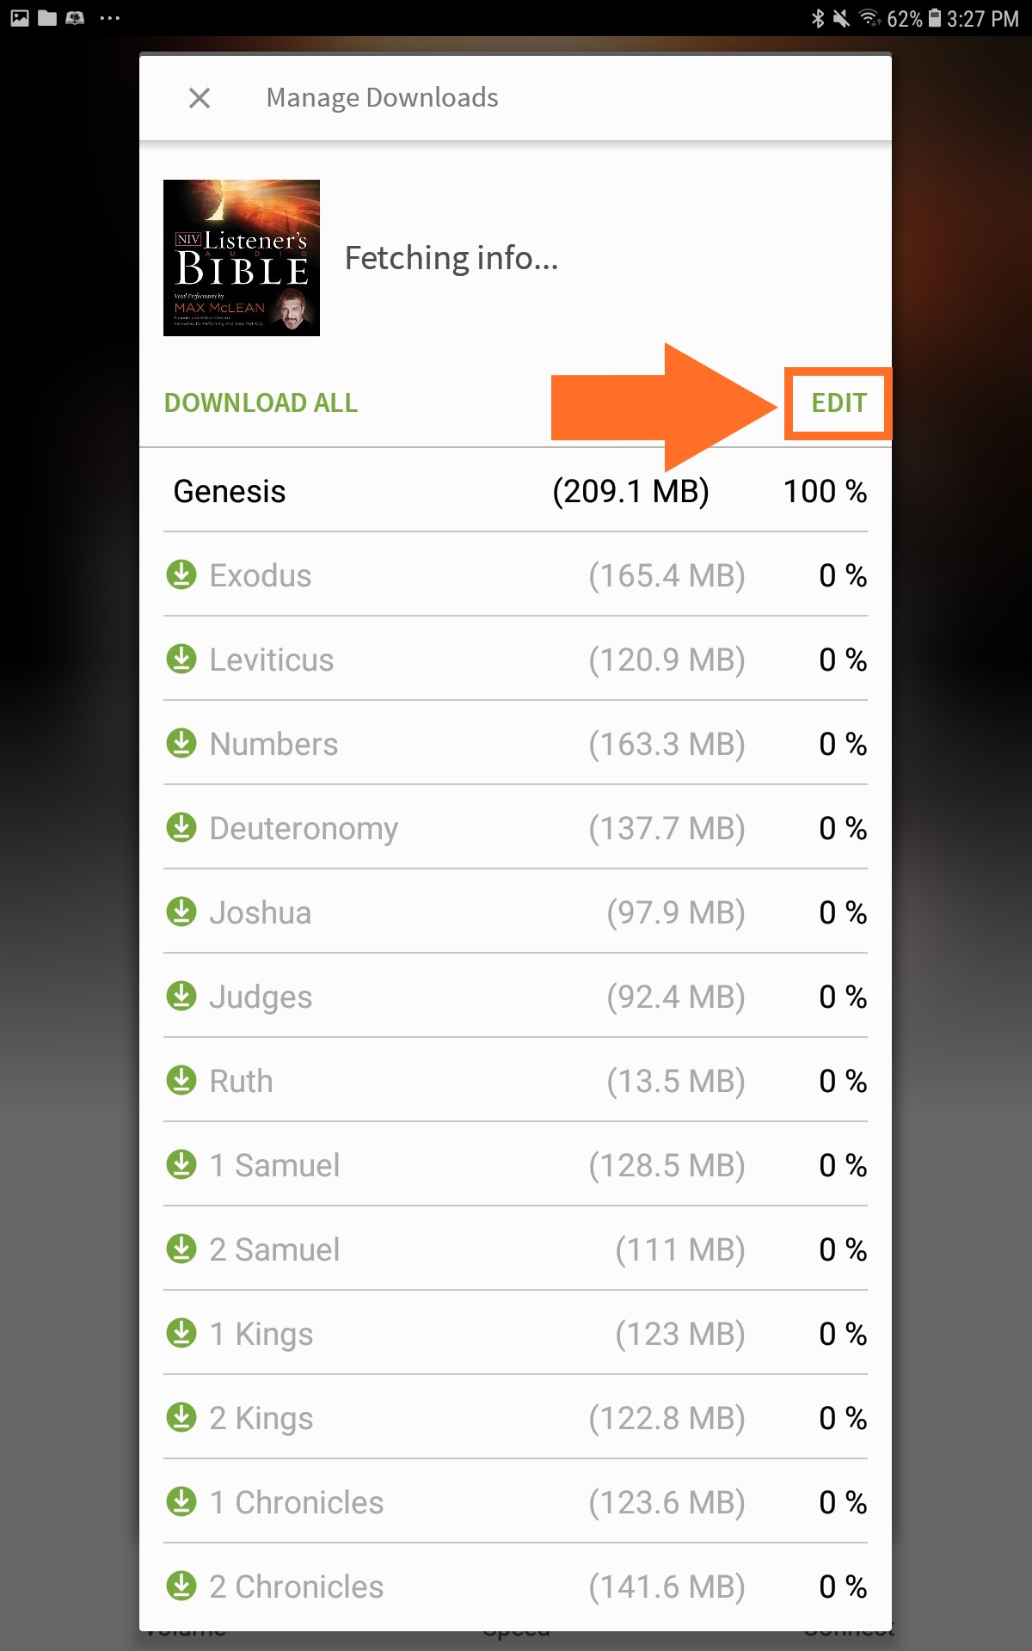Tap the 0 % progress for Exodus
Image resolution: width=1032 pixels, height=1651 pixels.
pyautogui.click(x=843, y=575)
